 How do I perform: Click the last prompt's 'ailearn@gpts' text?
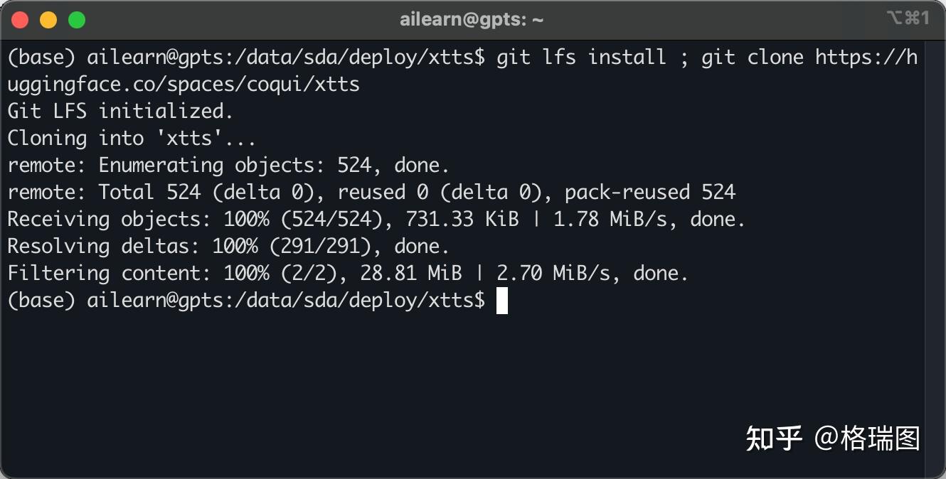click(x=155, y=301)
